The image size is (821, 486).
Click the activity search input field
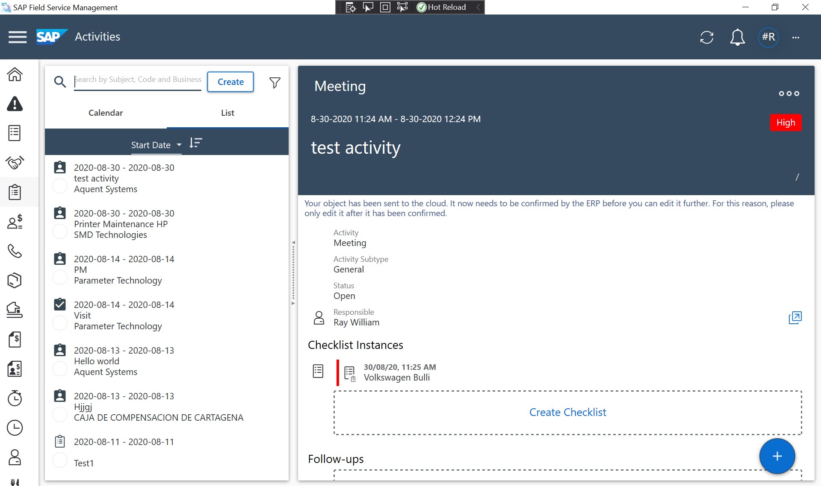coord(137,80)
